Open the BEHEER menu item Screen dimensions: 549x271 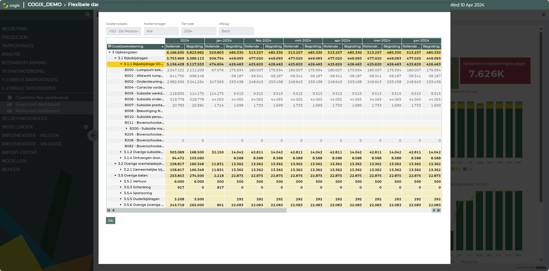click(11, 170)
